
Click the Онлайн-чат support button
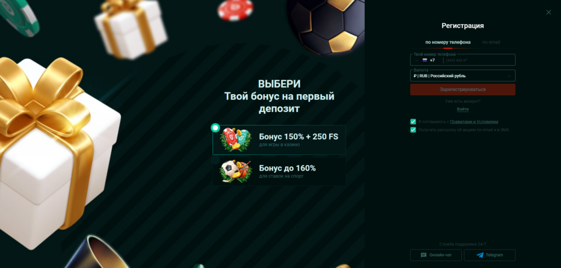436,255
